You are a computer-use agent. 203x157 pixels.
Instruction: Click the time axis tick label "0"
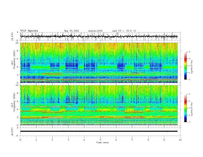click(20, 140)
